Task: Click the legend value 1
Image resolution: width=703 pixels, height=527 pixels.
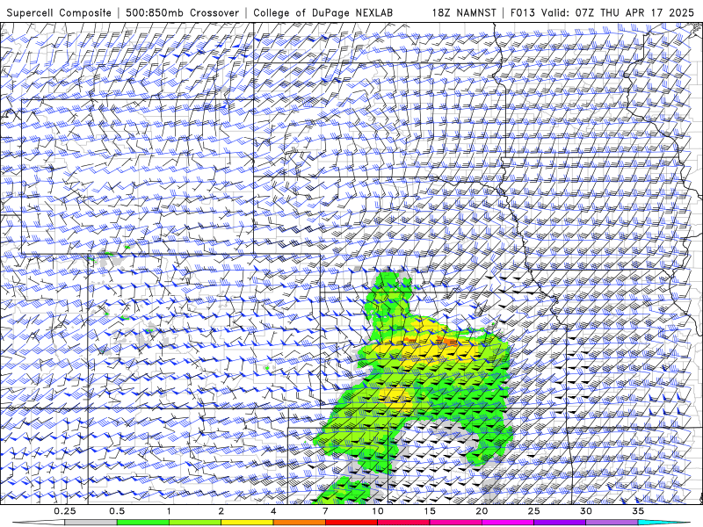Action: (169, 511)
